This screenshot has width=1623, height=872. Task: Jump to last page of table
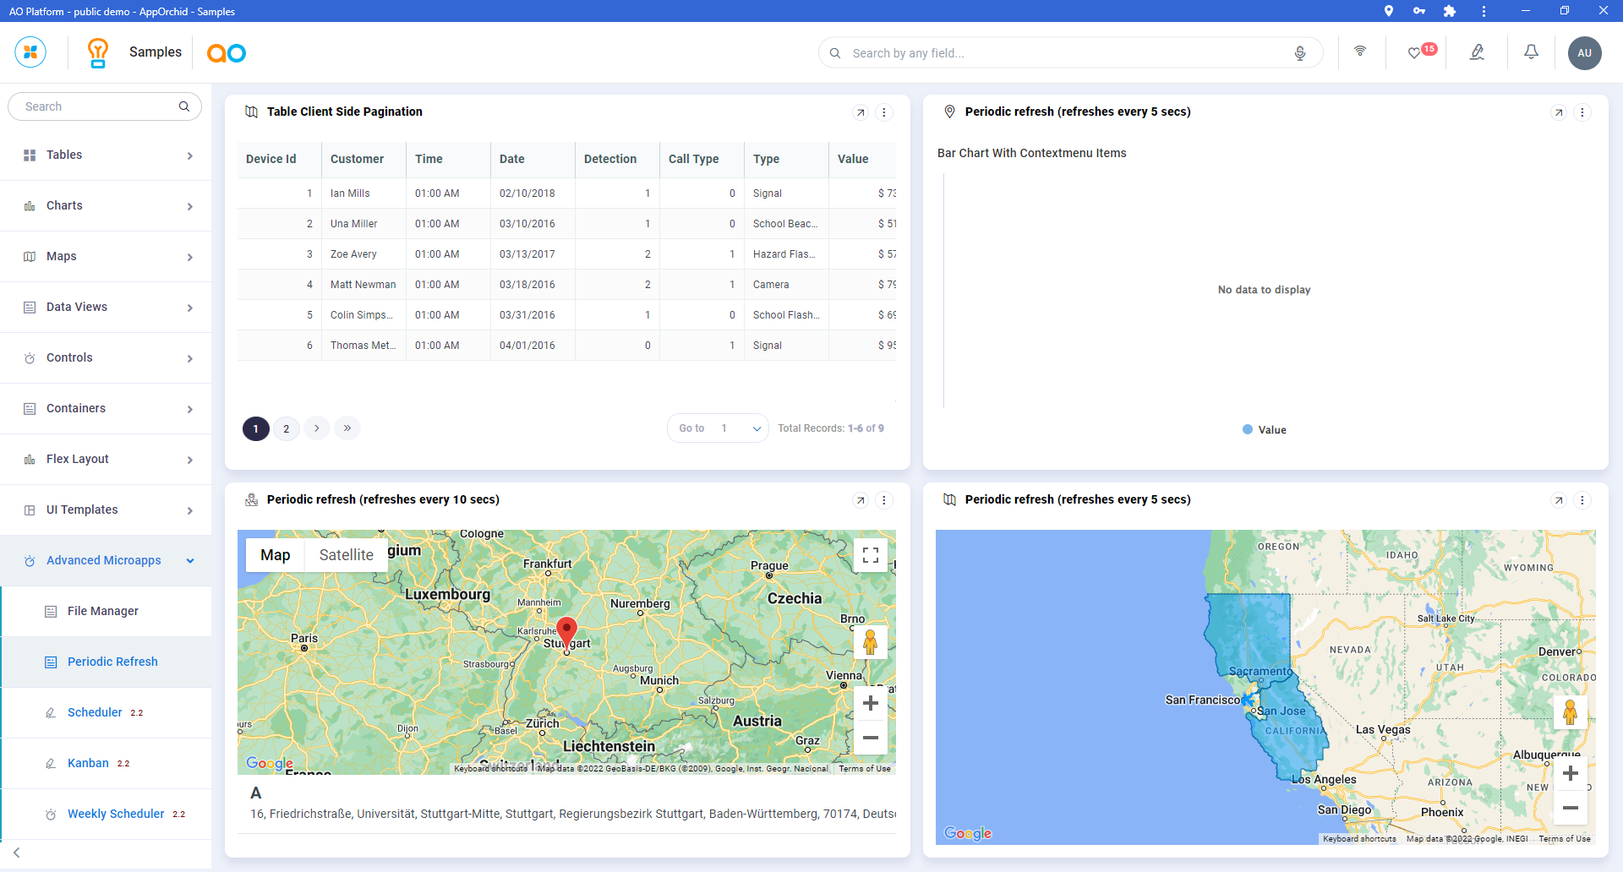tap(347, 428)
